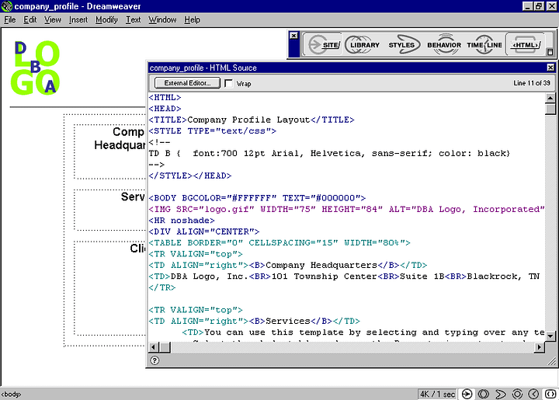This screenshot has width=559, height=400.
Task: Open the View menu
Action: coord(53,19)
